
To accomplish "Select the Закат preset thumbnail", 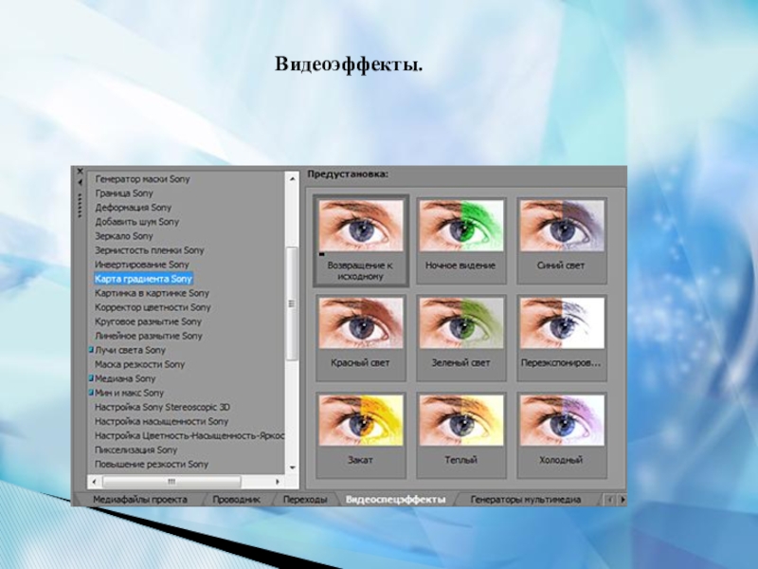I will [360, 421].
